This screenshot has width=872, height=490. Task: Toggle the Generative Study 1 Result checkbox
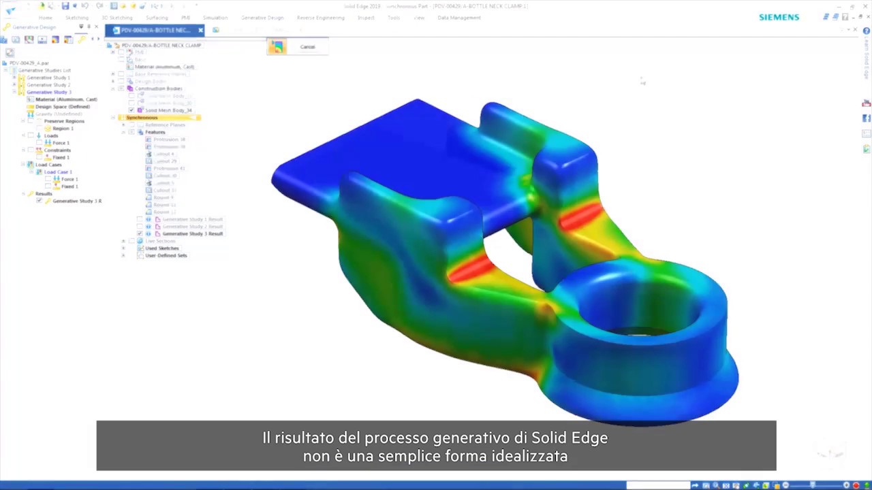(x=140, y=219)
